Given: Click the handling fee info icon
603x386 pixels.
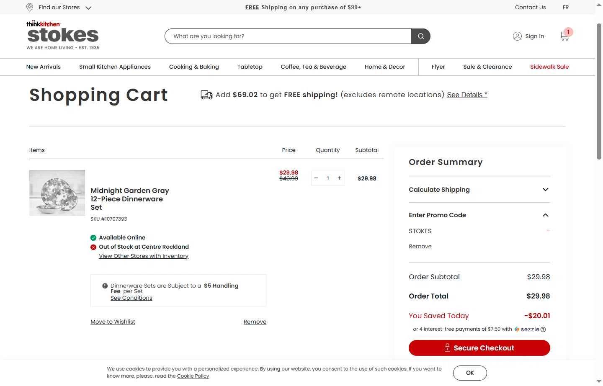Looking at the screenshot, I should click(105, 286).
